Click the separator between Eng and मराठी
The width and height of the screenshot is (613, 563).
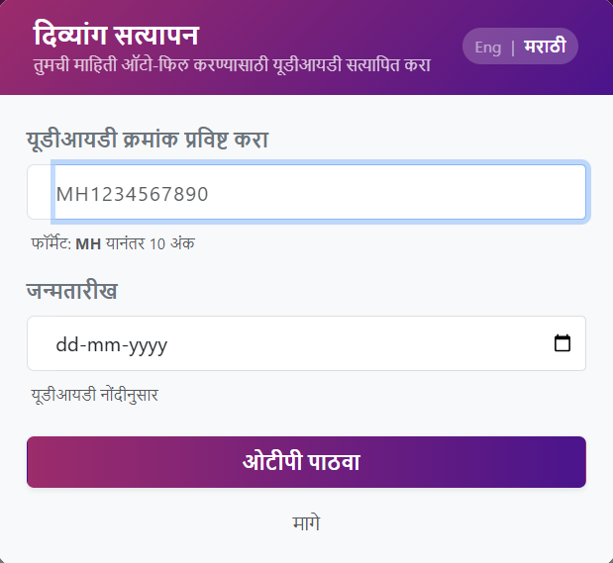(x=513, y=47)
